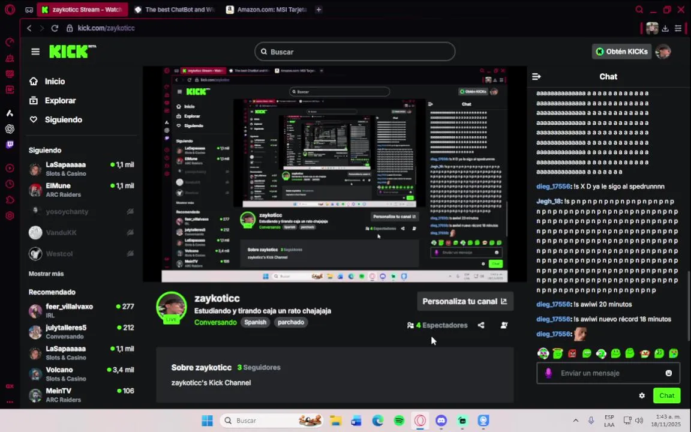Go back with the browser back arrow
691x432 pixels.
(29, 28)
